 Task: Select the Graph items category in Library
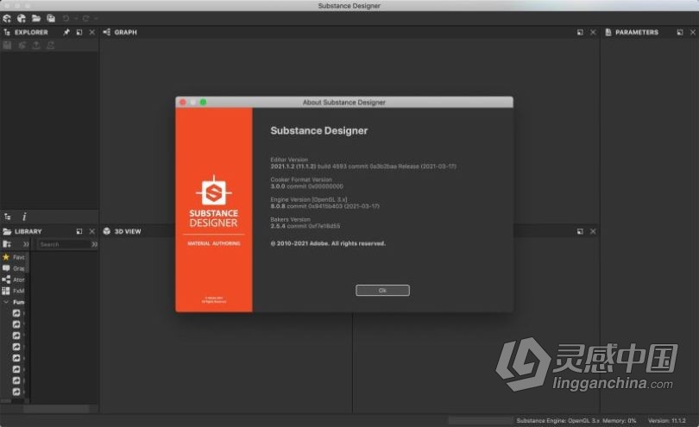pyautogui.click(x=15, y=268)
